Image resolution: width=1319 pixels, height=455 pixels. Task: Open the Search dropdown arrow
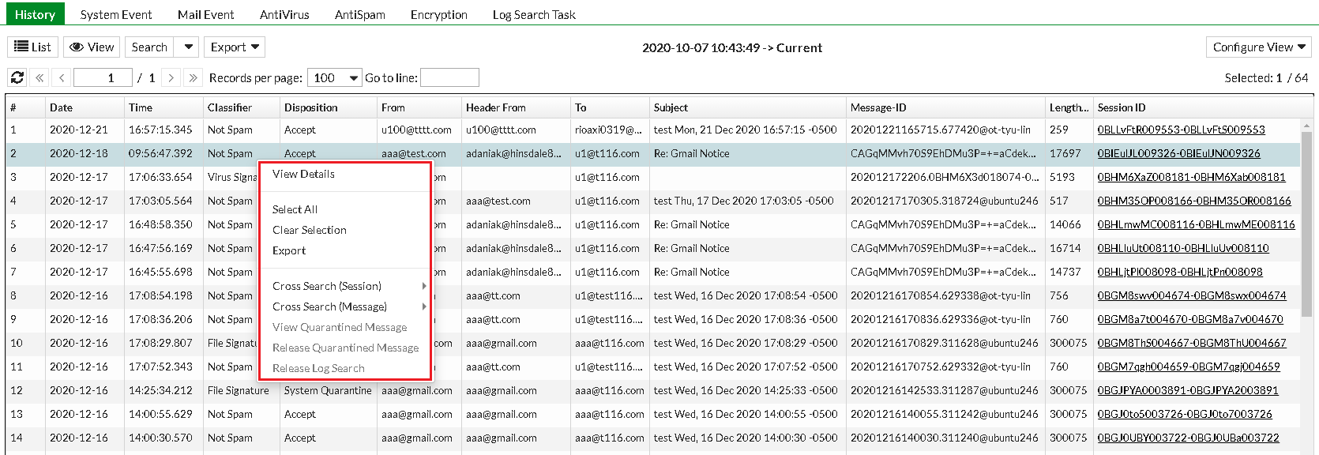click(188, 47)
